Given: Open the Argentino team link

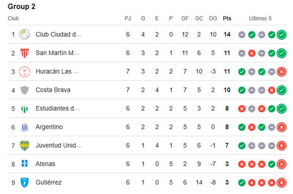Looking at the screenshot, I should pyautogui.click(x=49, y=127).
